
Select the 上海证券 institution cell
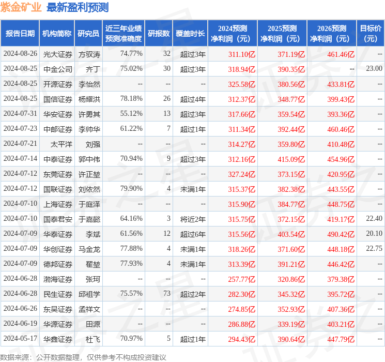pos(58,204)
